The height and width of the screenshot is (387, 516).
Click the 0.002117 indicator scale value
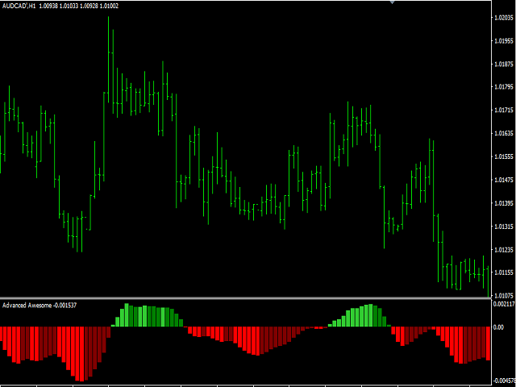click(x=504, y=304)
